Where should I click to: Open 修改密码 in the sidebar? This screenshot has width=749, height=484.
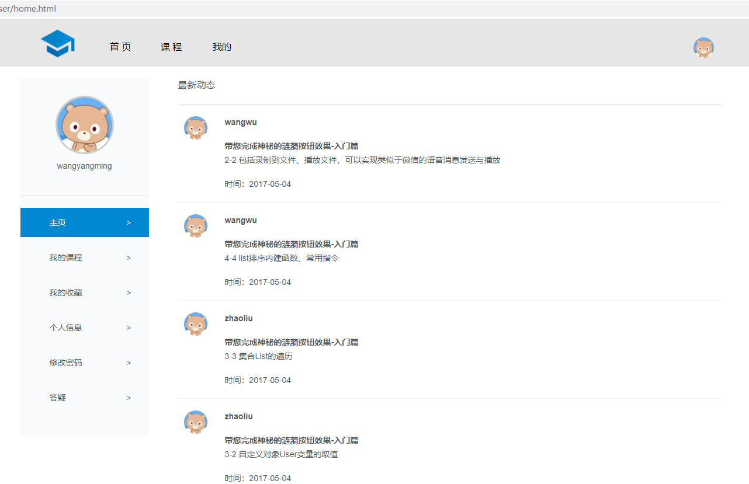[85, 363]
